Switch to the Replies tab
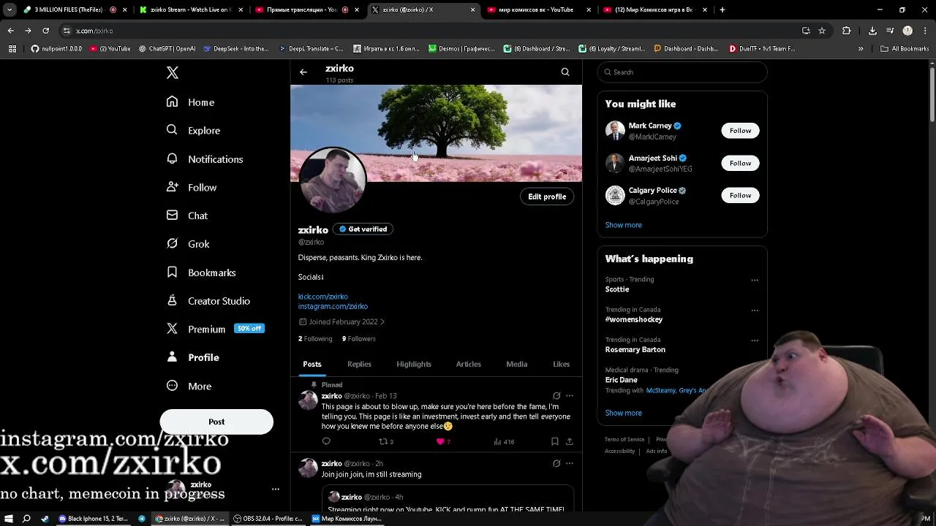This screenshot has height=526, width=936. (x=359, y=364)
